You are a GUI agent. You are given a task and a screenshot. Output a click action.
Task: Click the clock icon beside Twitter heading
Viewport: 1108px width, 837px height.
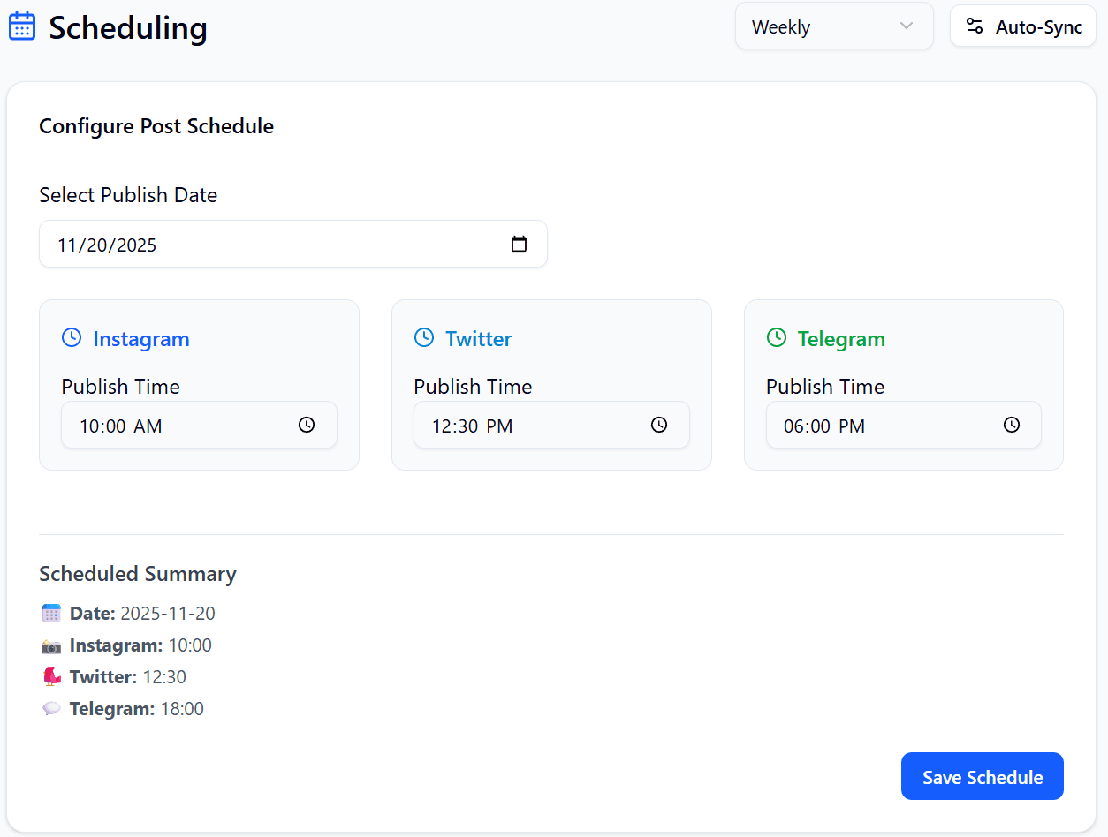[424, 338]
